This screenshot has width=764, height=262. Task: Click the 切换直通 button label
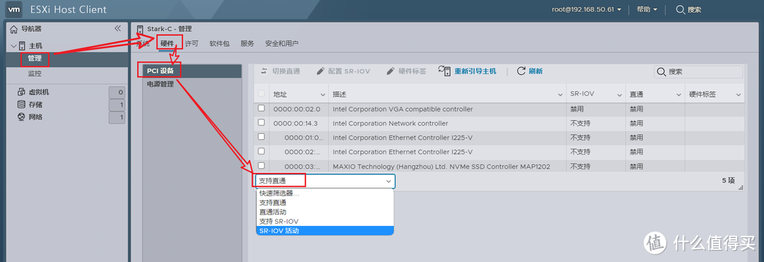point(286,72)
